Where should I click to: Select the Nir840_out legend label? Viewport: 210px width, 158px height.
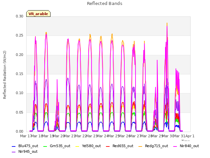click(x=189, y=146)
